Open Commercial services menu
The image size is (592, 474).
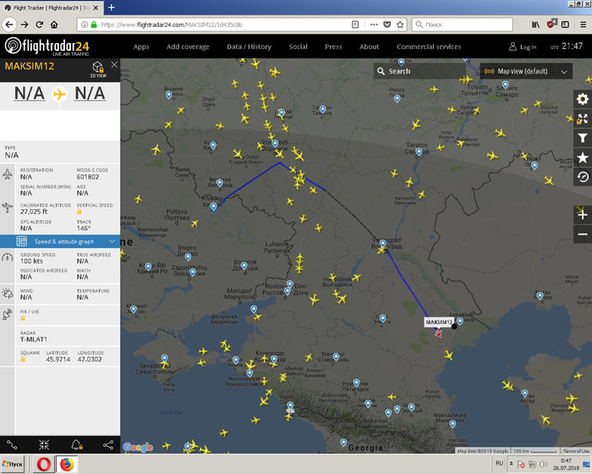point(429,47)
